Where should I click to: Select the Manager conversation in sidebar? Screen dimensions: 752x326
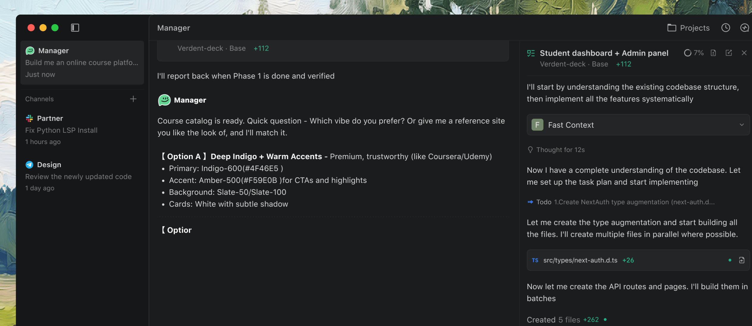pyautogui.click(x=82, y=62)
